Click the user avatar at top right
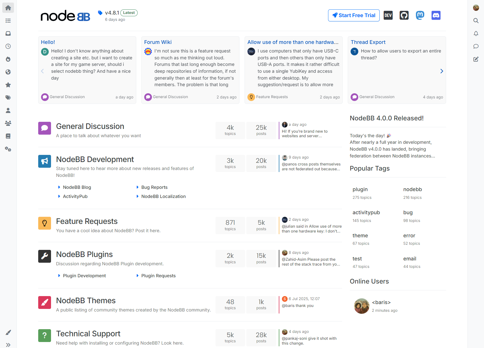 point(476,8)
